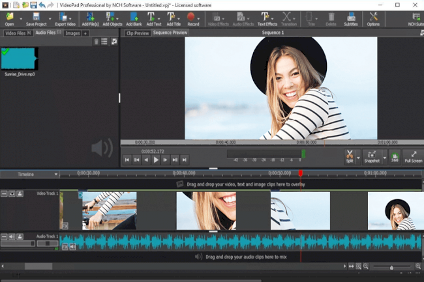Screen dimensions: 424x282
Task: Open Options with the wrench icon
Action: [373, 18]
